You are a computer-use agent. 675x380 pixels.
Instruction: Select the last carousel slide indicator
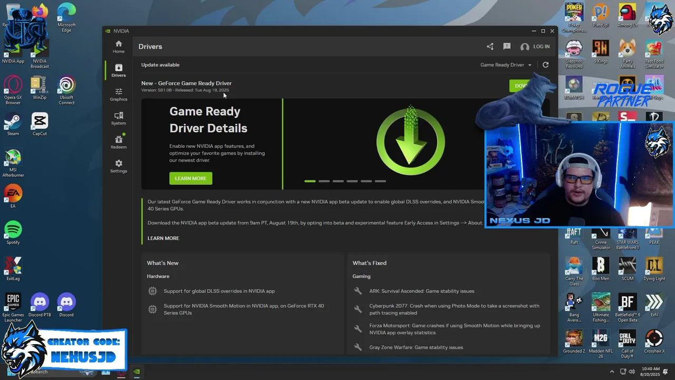(x=380, y=181)
